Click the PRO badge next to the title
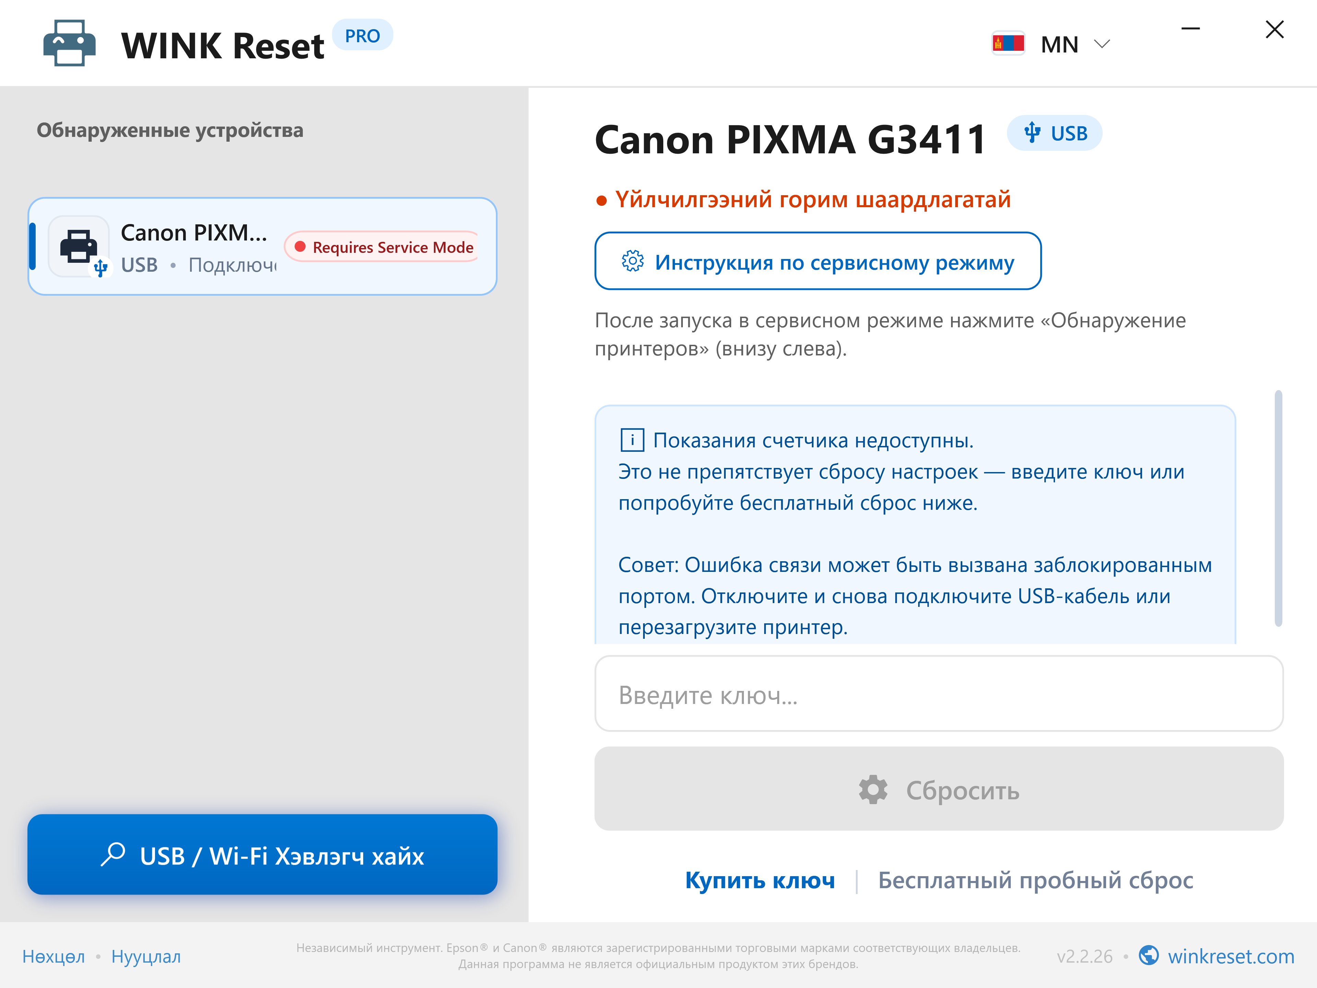This screenshot has height=988, width=1317. tap(362, 36)
